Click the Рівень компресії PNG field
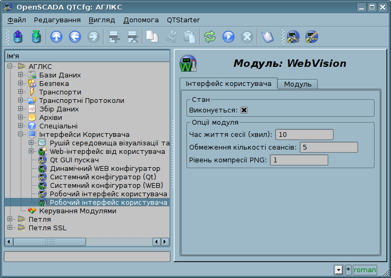 click(299, 160)
